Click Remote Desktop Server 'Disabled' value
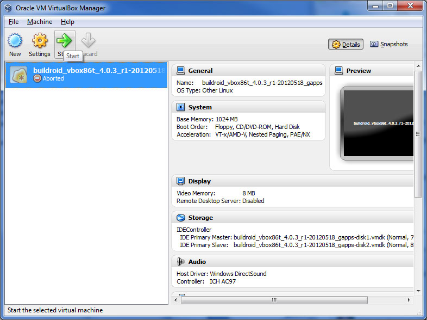Image resolution: width=427 pixels, height=320 pixels. point(253,201)
